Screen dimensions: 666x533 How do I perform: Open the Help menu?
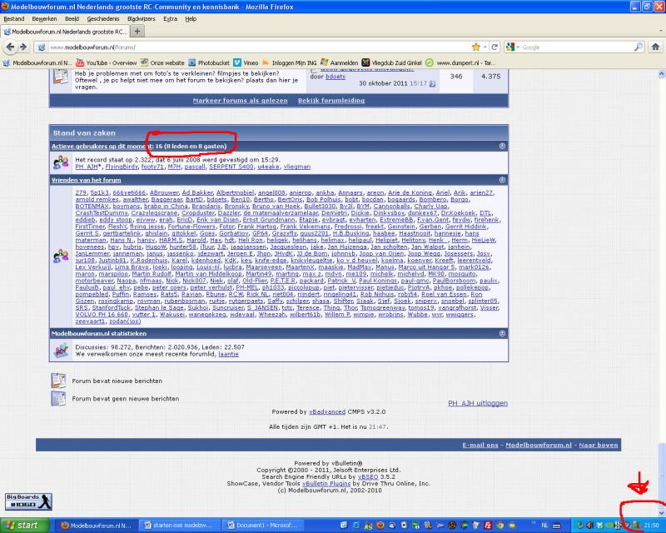[x=191, y=18]
